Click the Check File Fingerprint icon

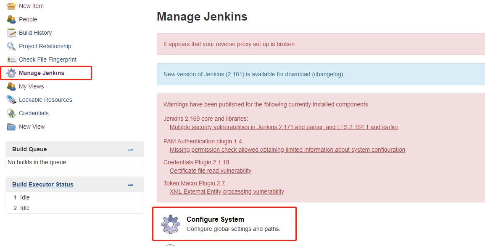[11, 60]
